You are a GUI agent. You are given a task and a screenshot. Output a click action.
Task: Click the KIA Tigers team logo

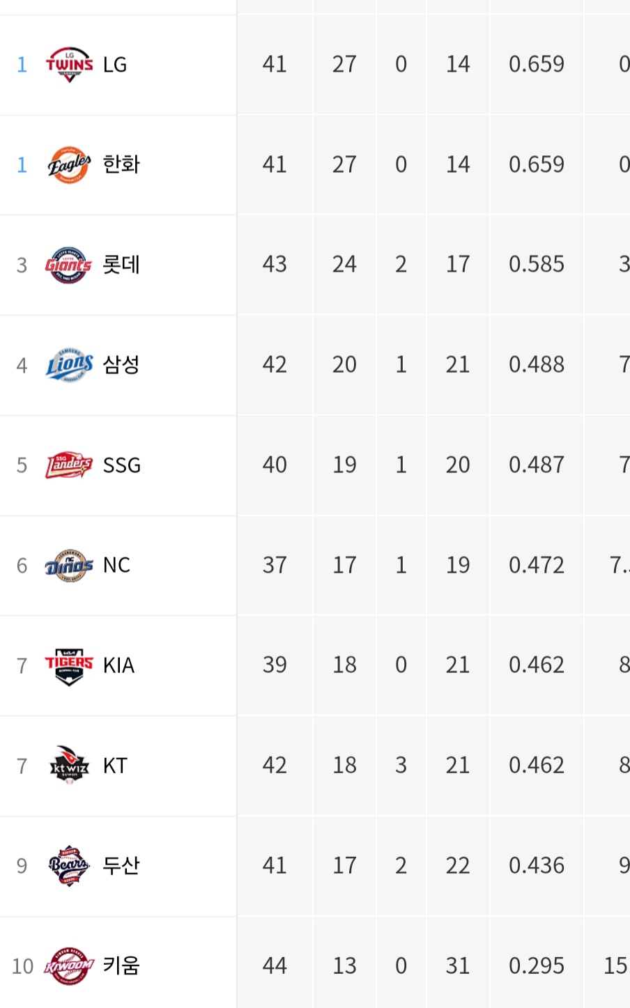(x=69, y=666)
